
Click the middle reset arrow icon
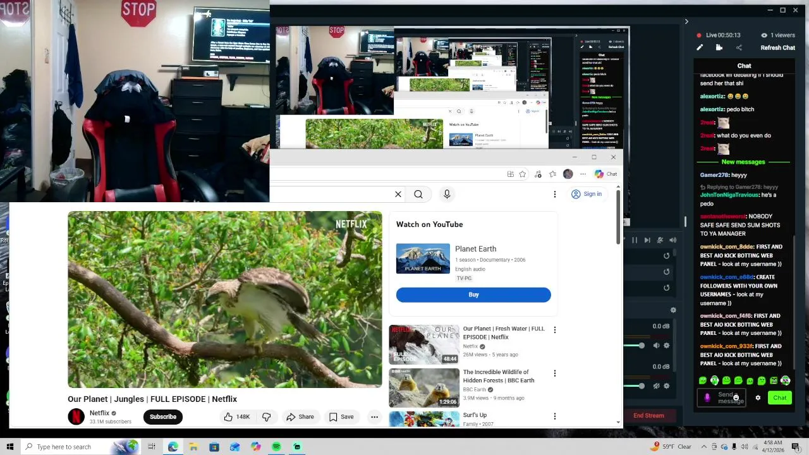tap(666, 272)
